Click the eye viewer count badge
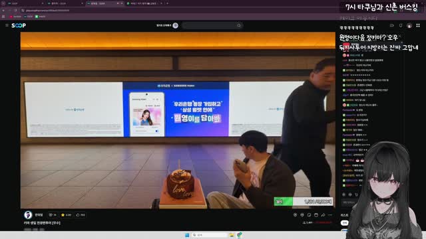 pyautogui.click(x=53, y=215)
